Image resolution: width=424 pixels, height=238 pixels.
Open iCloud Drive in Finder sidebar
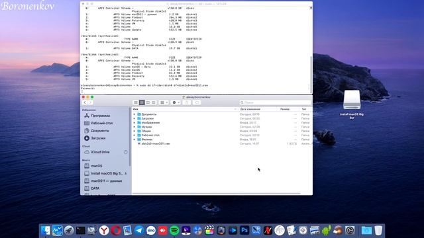(x=97, y=152)
